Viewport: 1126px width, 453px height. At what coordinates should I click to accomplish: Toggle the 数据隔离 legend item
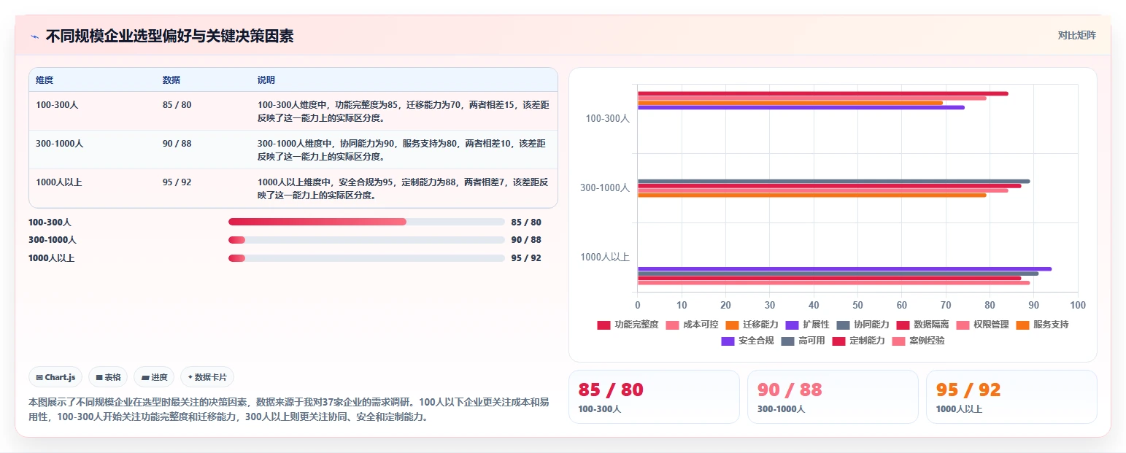[x=922, y=325]
